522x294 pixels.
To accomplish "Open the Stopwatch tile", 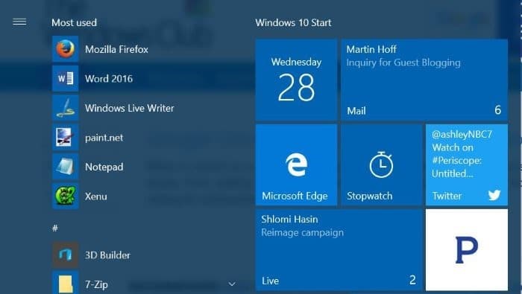I will click(x=382, y=164).
